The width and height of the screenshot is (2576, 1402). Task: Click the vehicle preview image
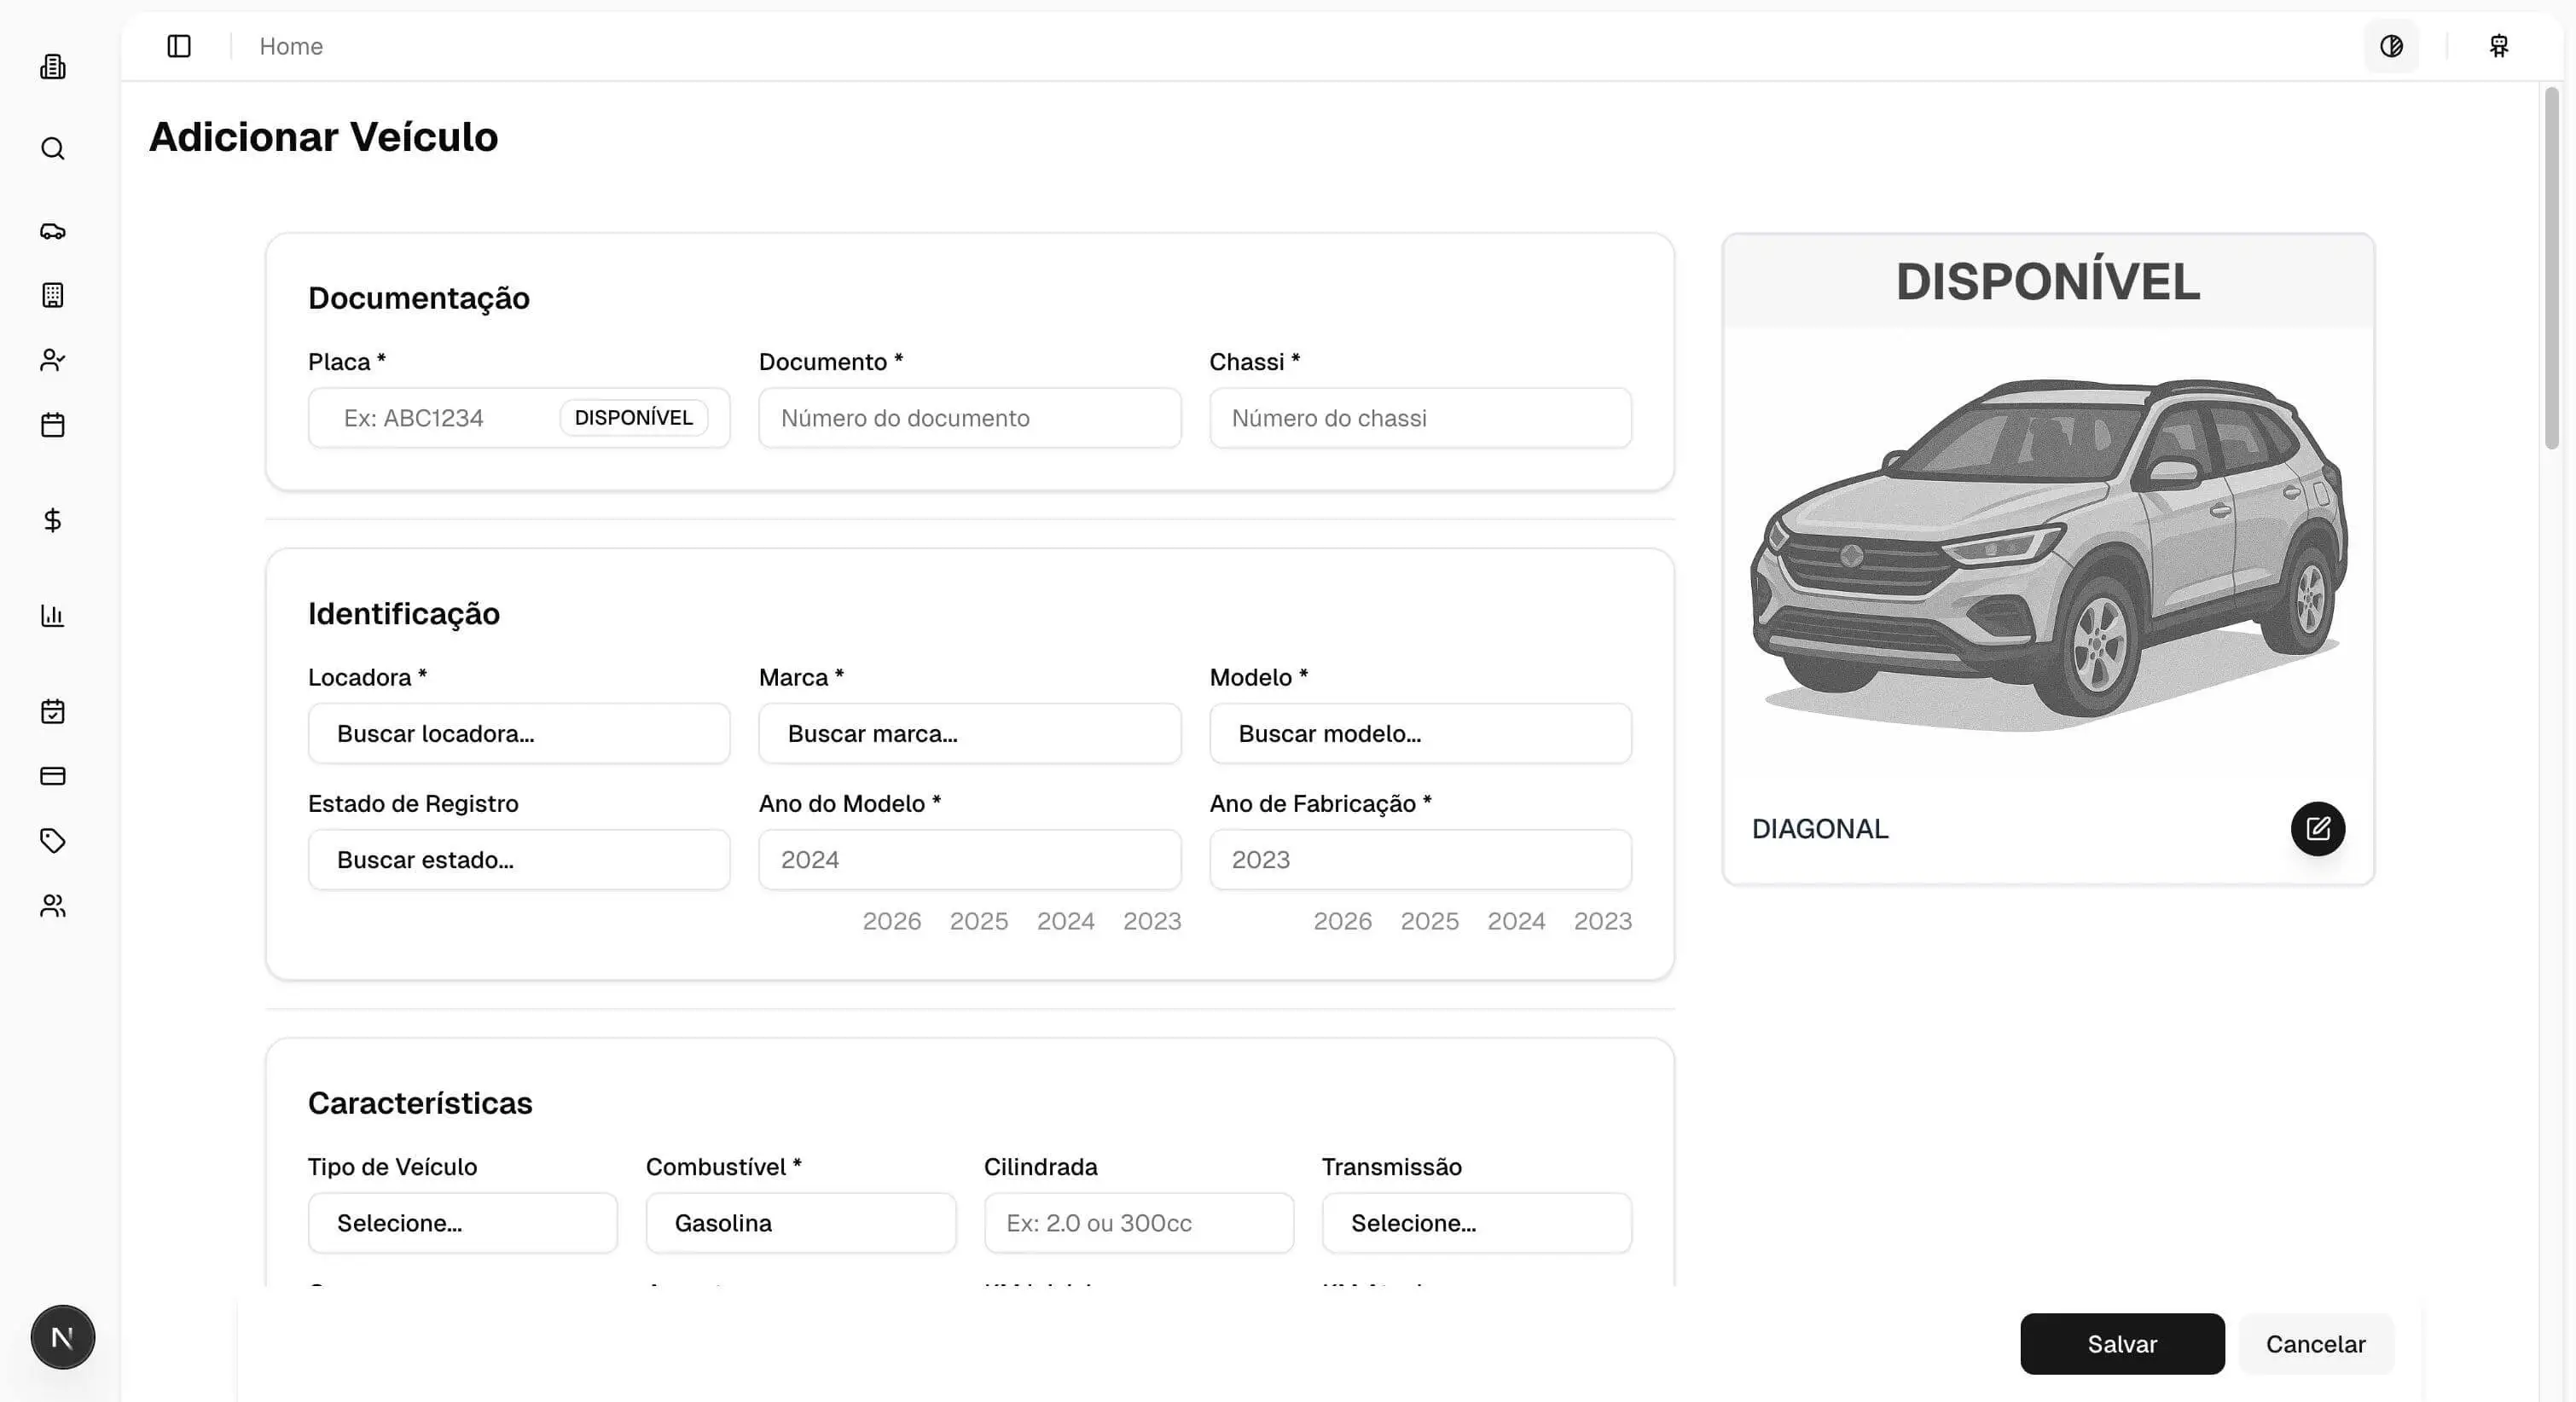(x=2048, y=555)
